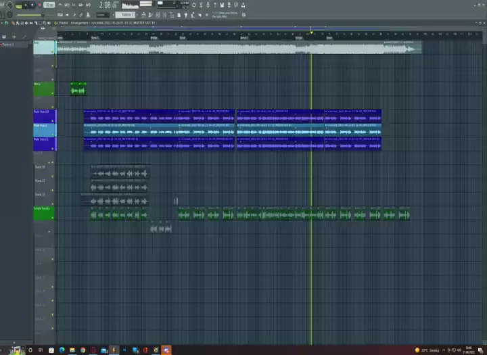Toggle song/pattern playback mode
Screen dimensions: 487x355
19,6
